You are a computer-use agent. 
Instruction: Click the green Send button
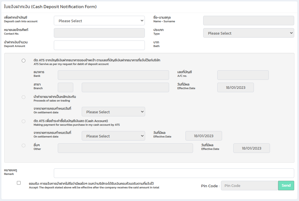286,186
